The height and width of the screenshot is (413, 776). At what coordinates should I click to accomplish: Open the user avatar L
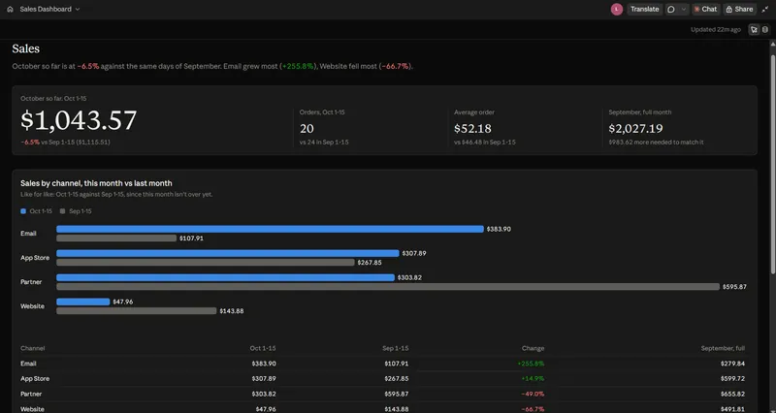pyautogui.click(x=617, y=9)
